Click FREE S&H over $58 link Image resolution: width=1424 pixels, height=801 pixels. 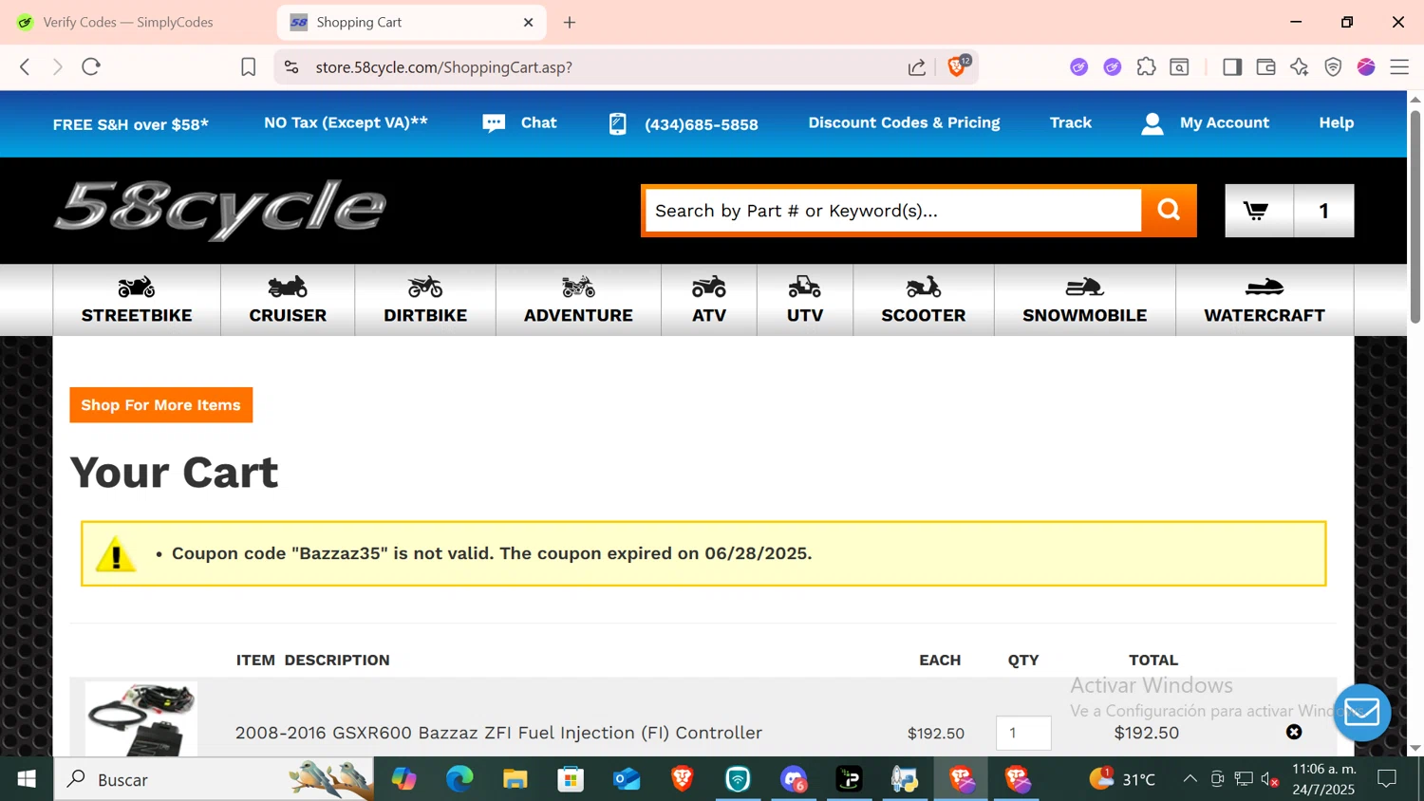click(x=131, y=124)
